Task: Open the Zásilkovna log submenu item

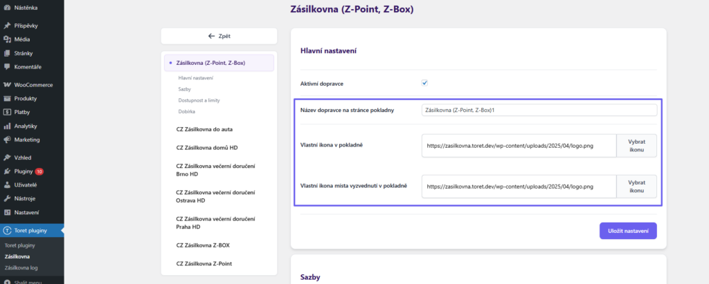Action: click(x=21, y=267)
